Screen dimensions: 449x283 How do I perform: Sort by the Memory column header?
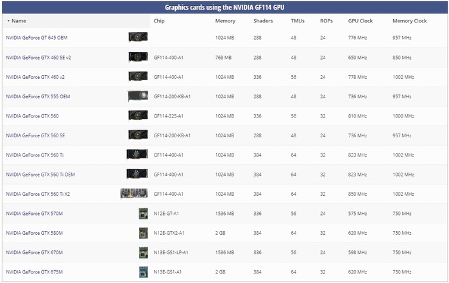pyautogui.click(x=225, y=21)
